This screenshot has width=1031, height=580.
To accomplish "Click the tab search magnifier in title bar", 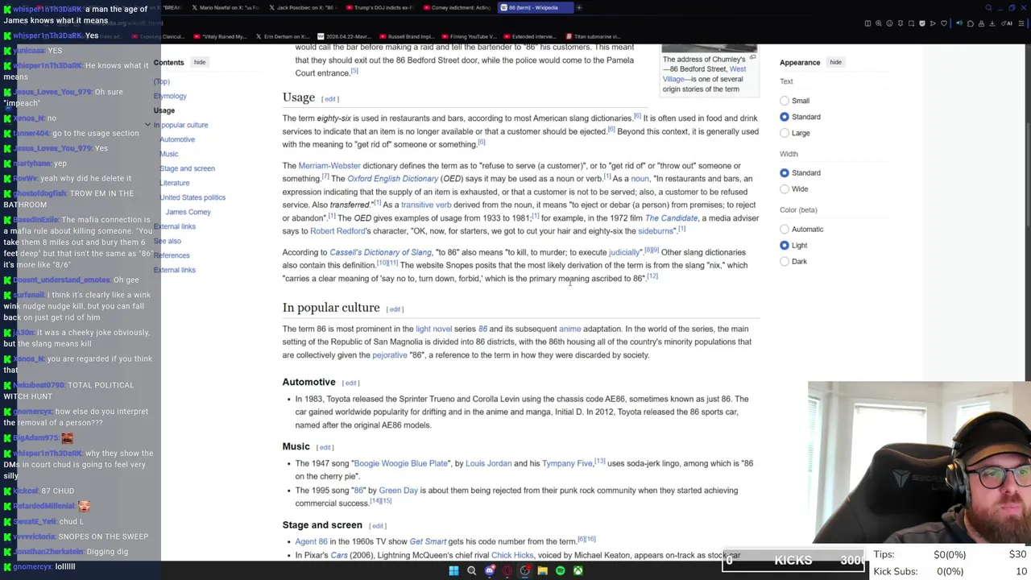I will [x=988, y=7].
